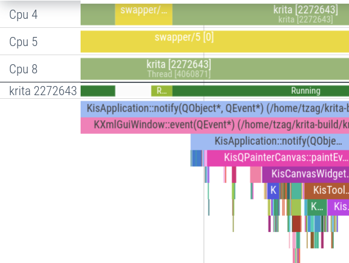Select the nested KisApplication::notify(QObje... slice
349x263 pixels.
270,142
